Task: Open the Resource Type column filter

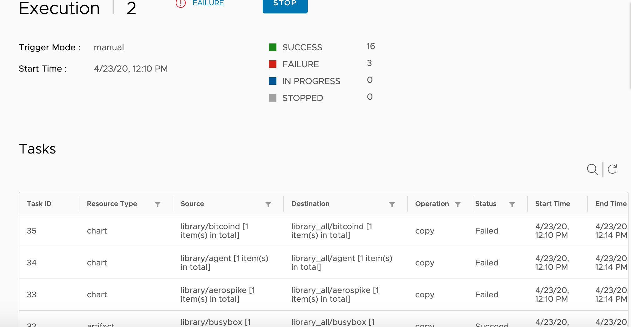Action: (x=158, y=204)
